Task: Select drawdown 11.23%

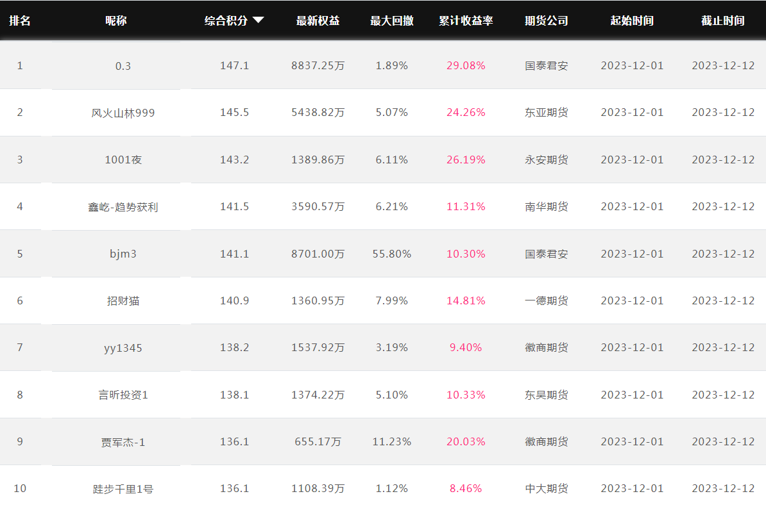Action: pos(392,441)
